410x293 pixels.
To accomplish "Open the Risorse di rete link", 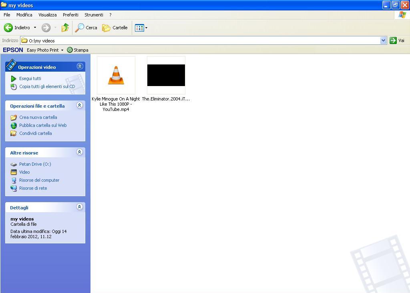I will tap(33, 188).
